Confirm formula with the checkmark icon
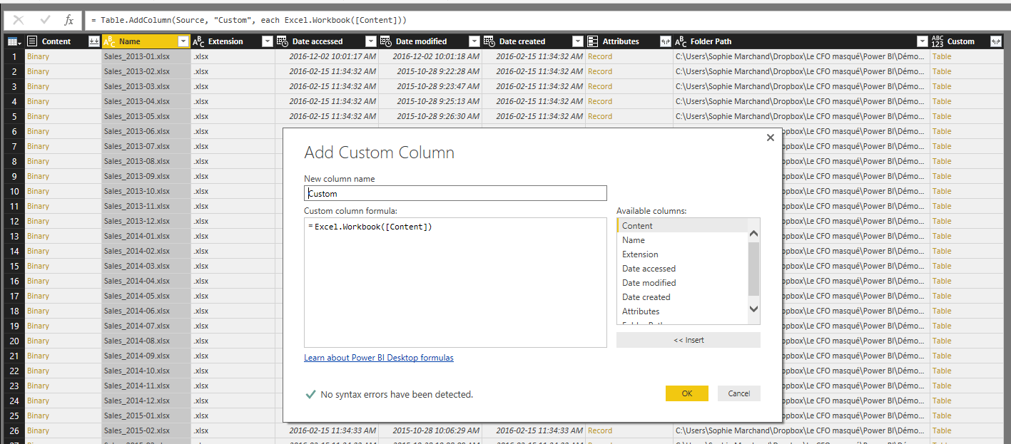 [45, 20]
